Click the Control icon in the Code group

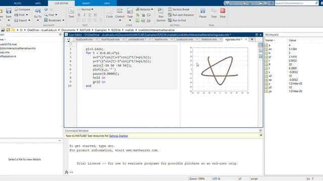pos(120,11)
